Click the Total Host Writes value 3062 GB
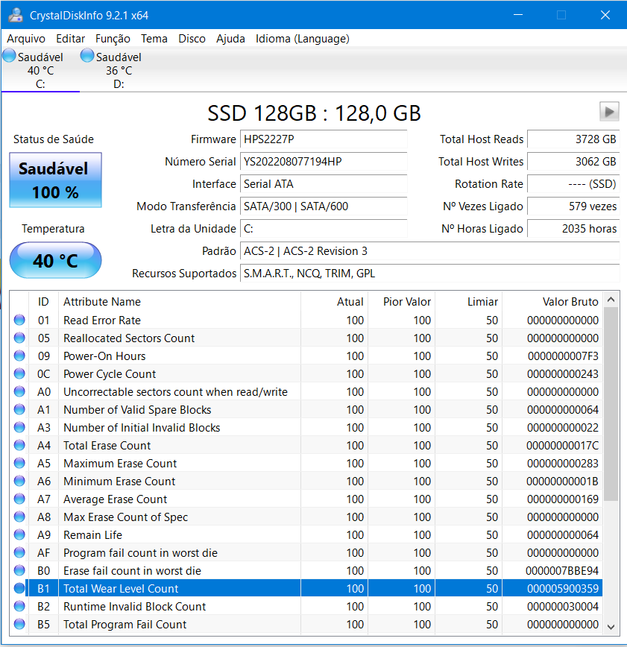 (x=573, y=161)
